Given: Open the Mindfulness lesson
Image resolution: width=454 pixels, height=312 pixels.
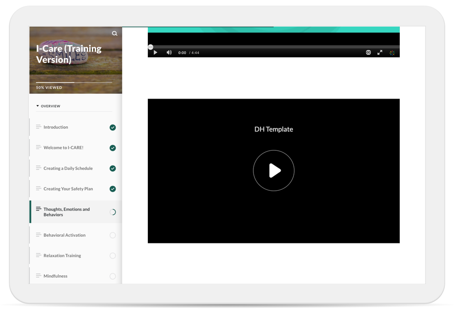Looking at the screenshot, I should pyautogui.click(x=76, y=276).
